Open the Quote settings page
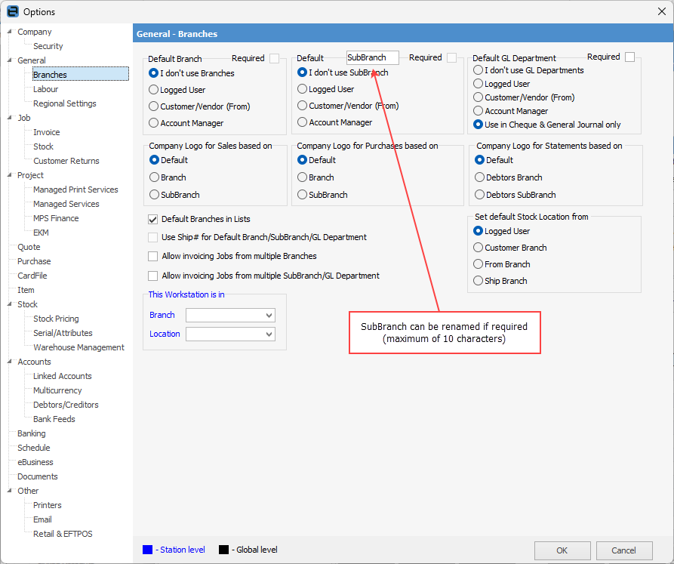The width and height of the screenshot is (674, 564). [29, 247]
